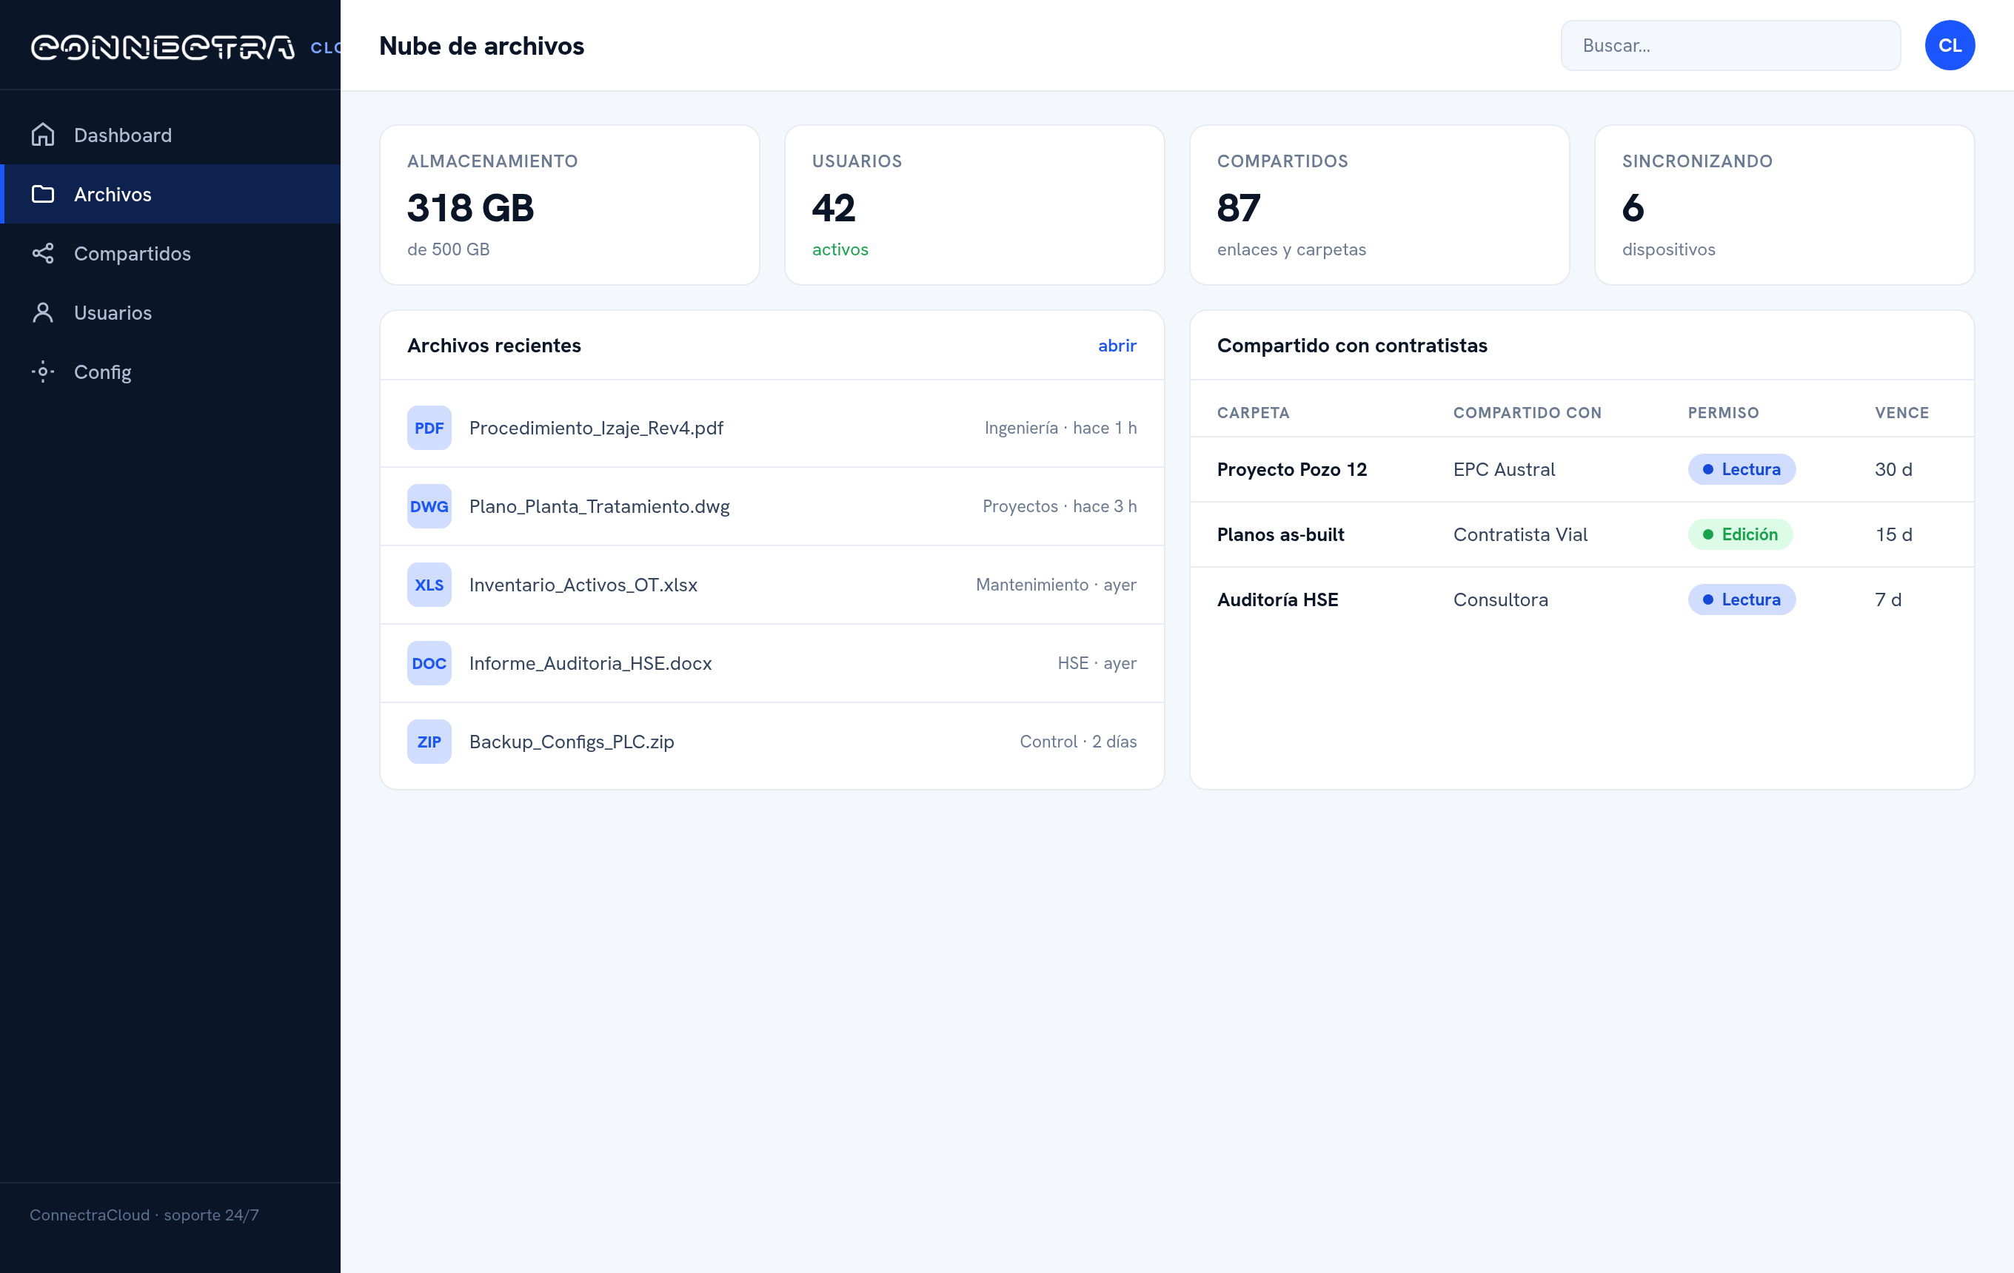Select the Planos as-built folder
Viewport: 2014px width, 1273px height.
click(1280, 535)
